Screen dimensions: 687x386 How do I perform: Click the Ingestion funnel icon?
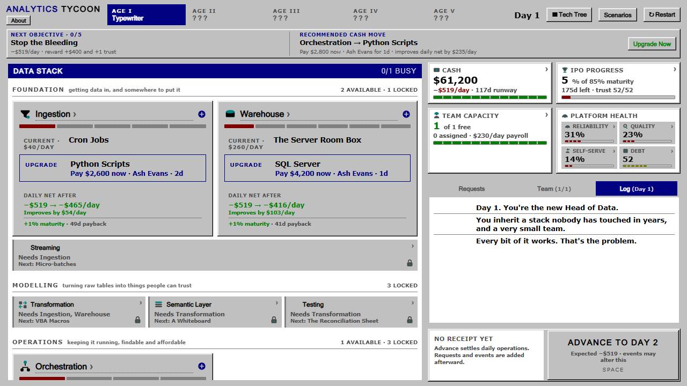pyautogui.click(x=25, y=114)
